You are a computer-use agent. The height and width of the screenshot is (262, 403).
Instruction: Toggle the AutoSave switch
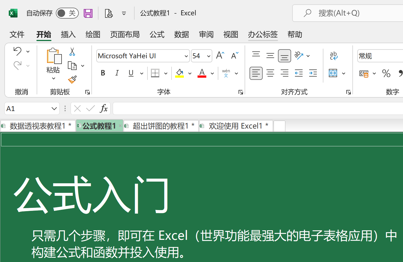[67, 13]
